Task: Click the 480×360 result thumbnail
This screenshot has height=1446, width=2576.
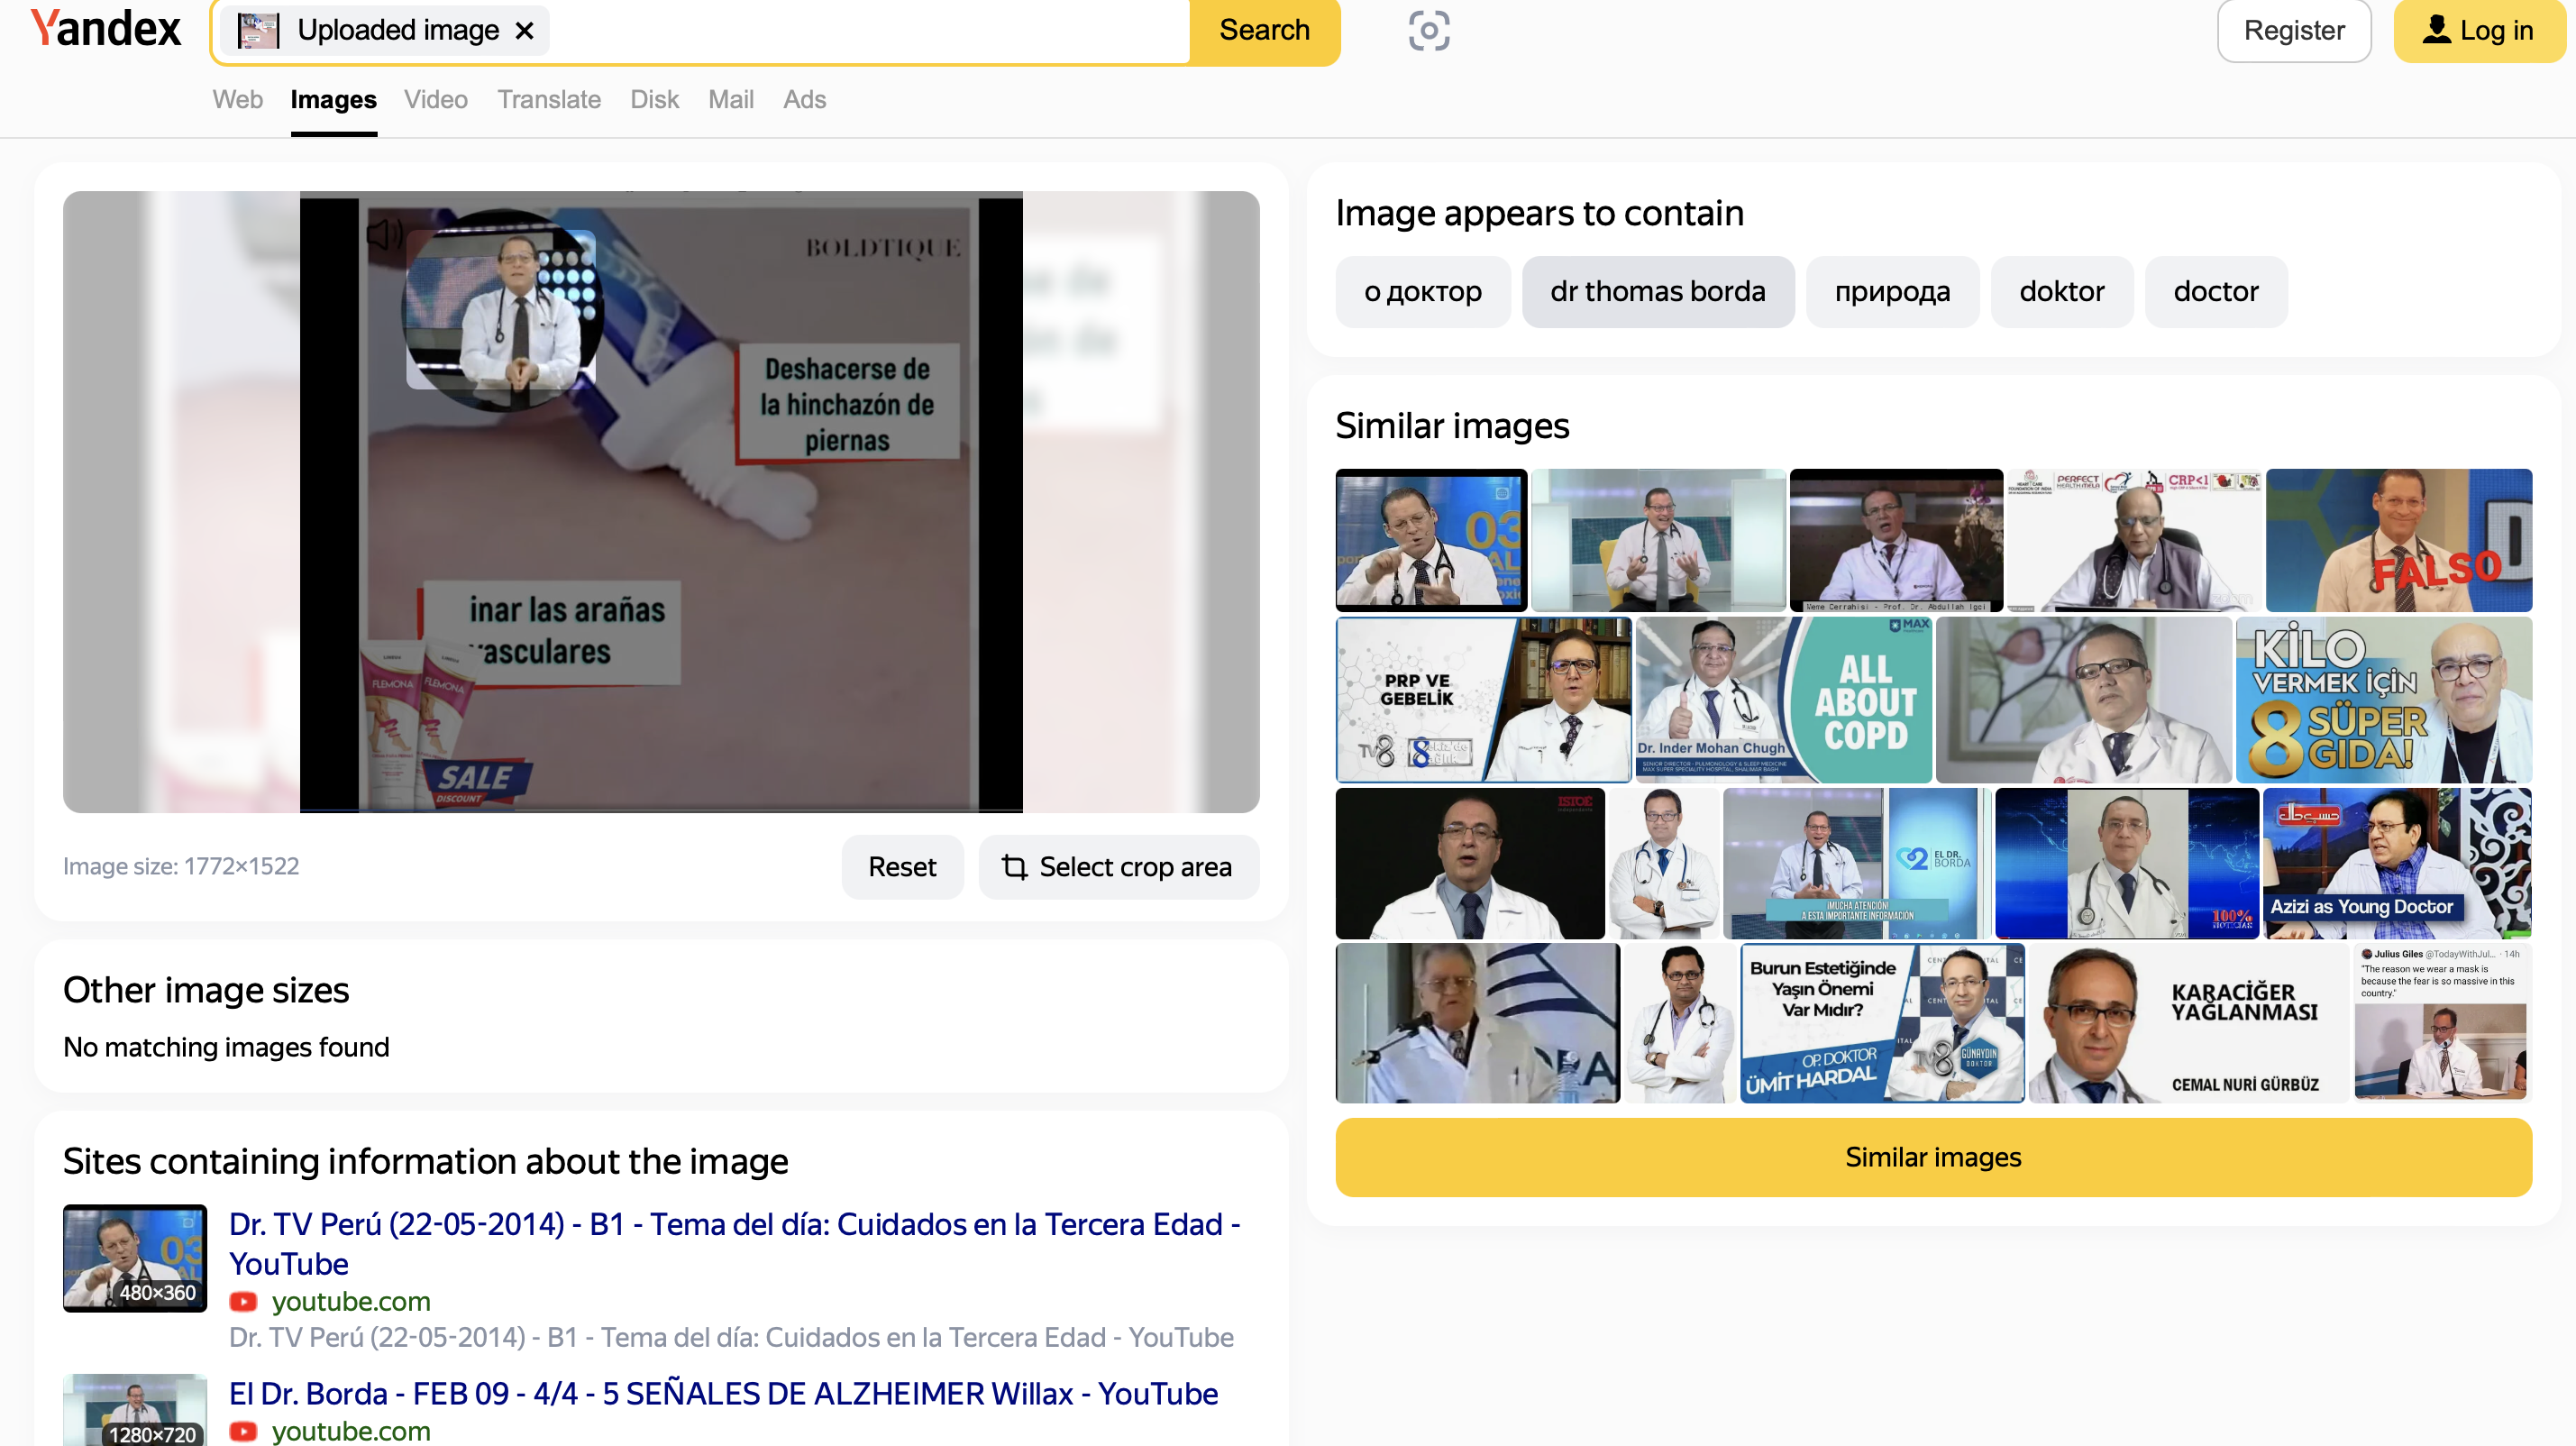Action: (135, 1258)
